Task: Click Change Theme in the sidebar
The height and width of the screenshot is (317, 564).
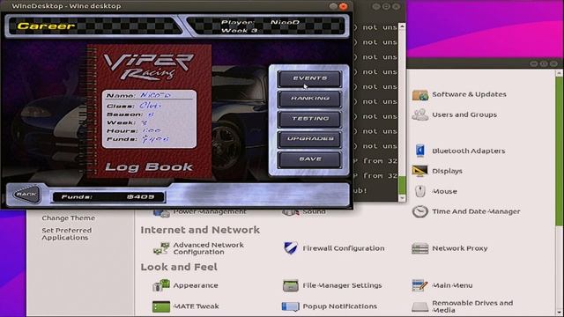Action: pos(69,218)
